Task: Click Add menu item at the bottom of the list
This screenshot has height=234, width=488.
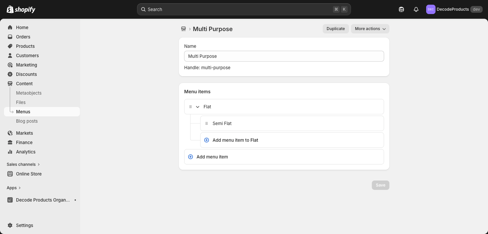Action: click(284, 157)
